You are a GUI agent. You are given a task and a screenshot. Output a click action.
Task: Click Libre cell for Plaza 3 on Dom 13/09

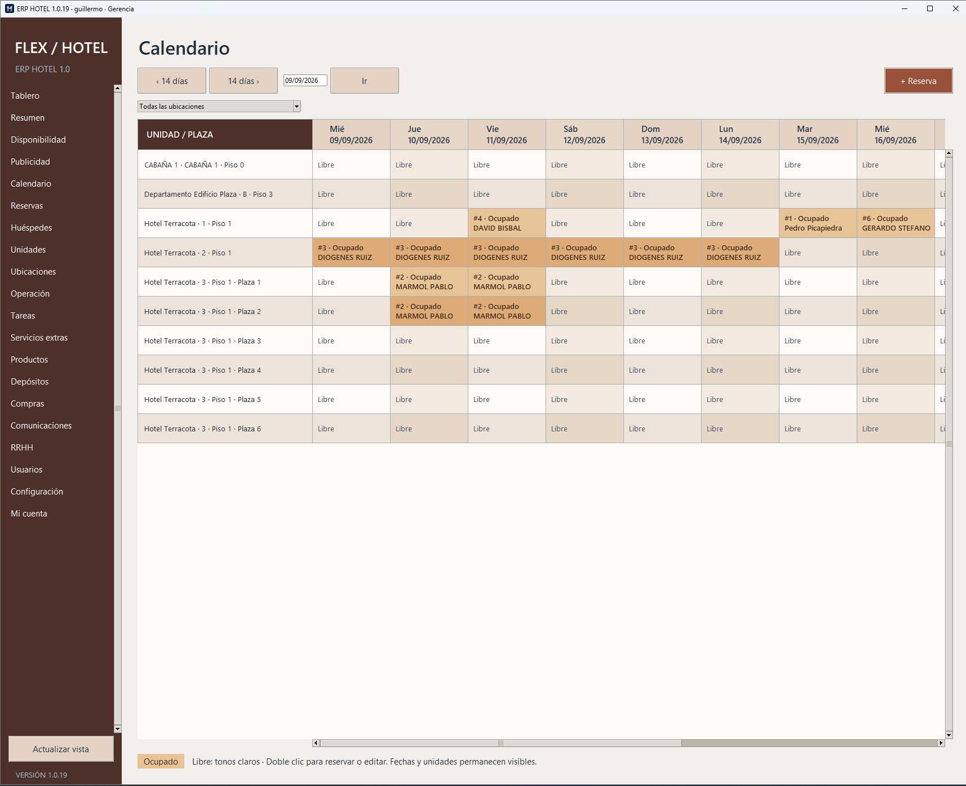click(662, 341)
